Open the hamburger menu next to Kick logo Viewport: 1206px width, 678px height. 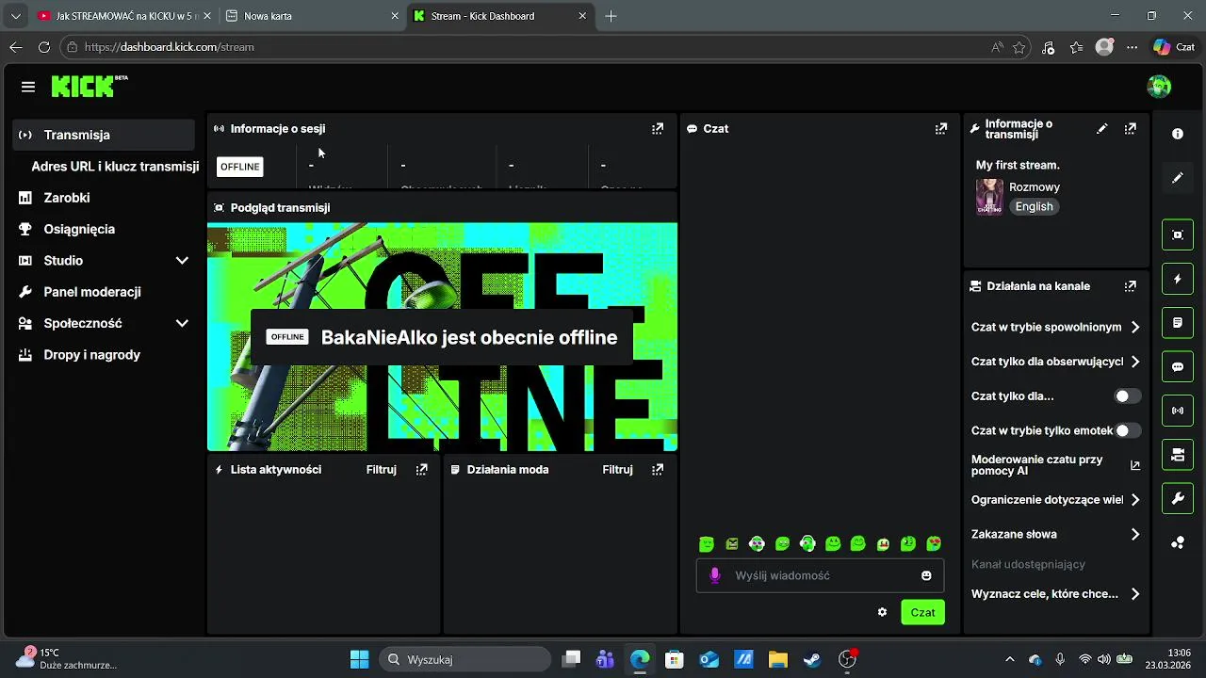[x=28, y=87]
